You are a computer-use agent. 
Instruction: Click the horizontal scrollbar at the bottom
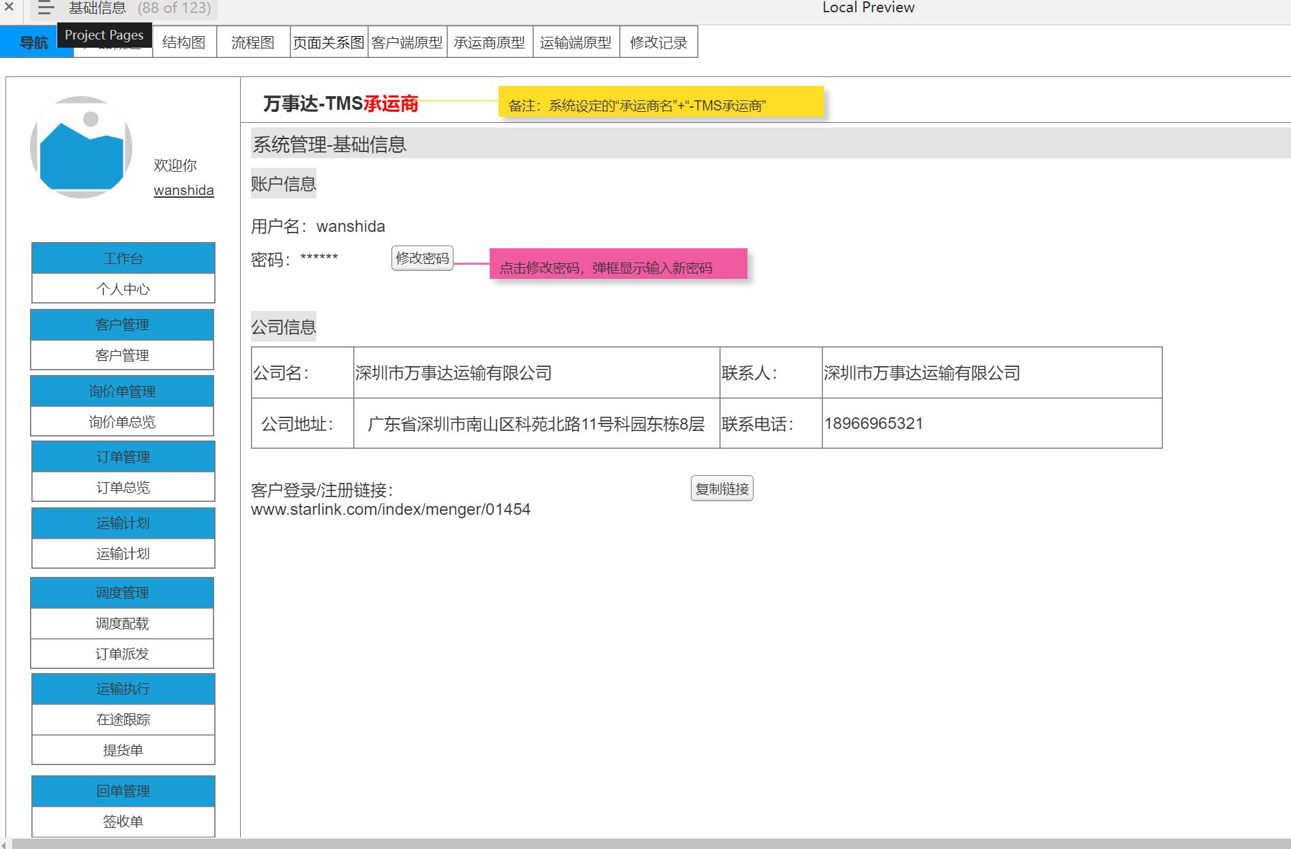(651, 844)
